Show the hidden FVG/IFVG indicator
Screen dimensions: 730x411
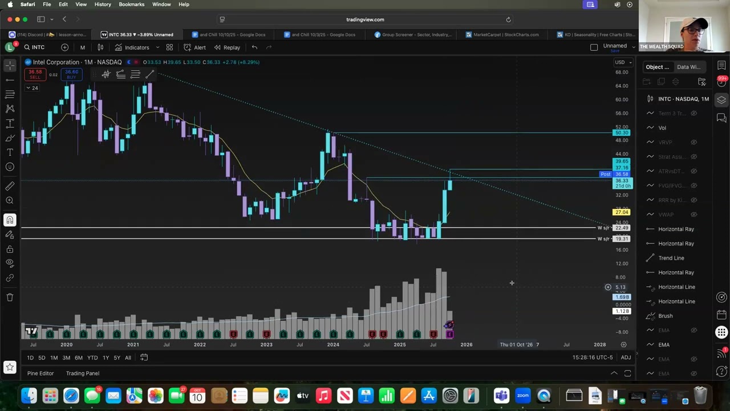tap(694, 186)
